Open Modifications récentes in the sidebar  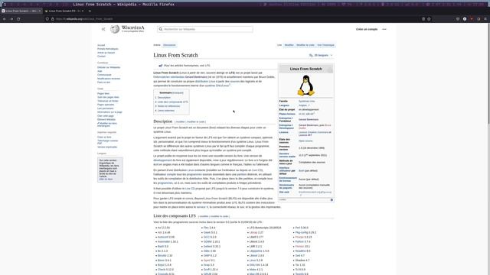click(x=109, y=79)
